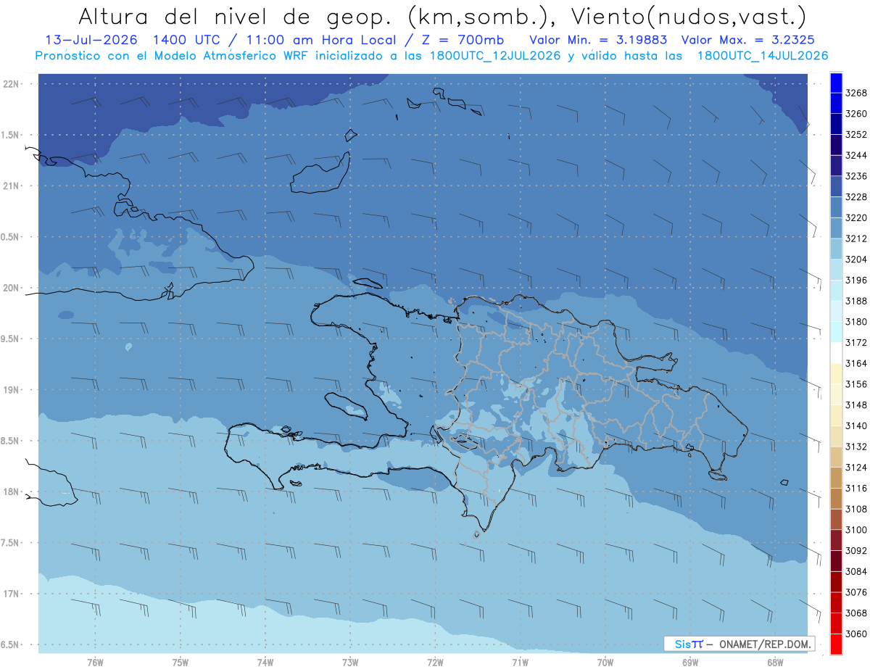Click the '68W' longitude axis label
This screenshot has width=870, height=672.
coord(775,662)
